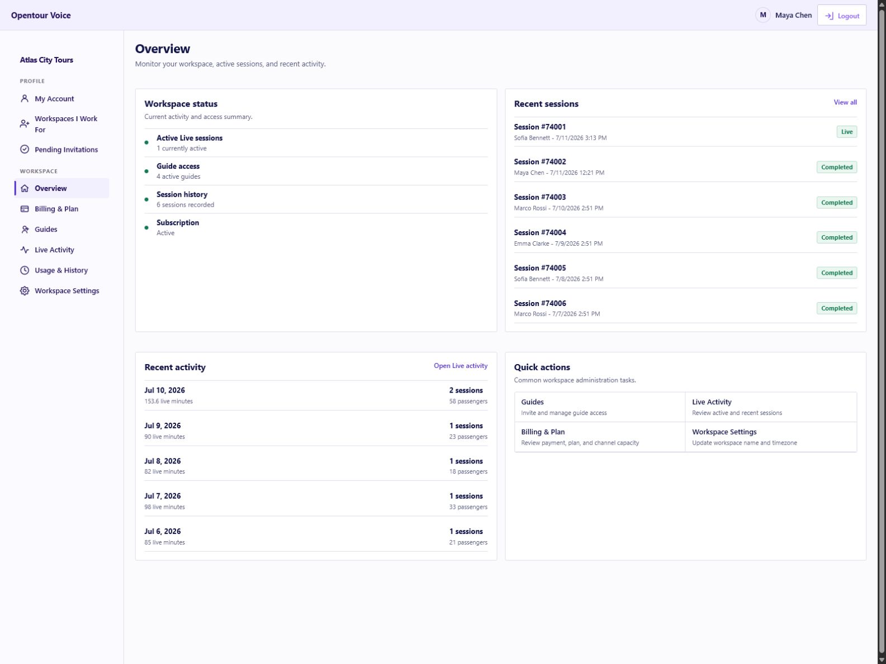The image size is (886, 664).
Task: Click the Live status badge
Action: click(847, 132)
